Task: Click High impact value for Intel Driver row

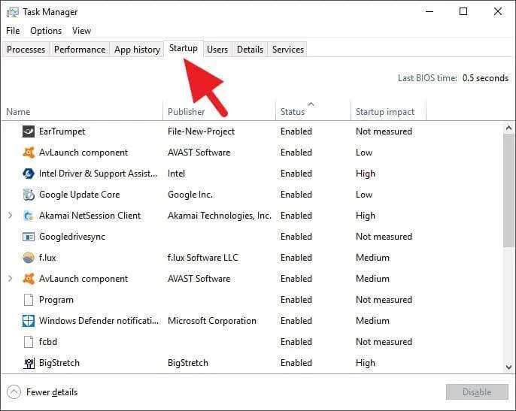Action: coord(366,174)
